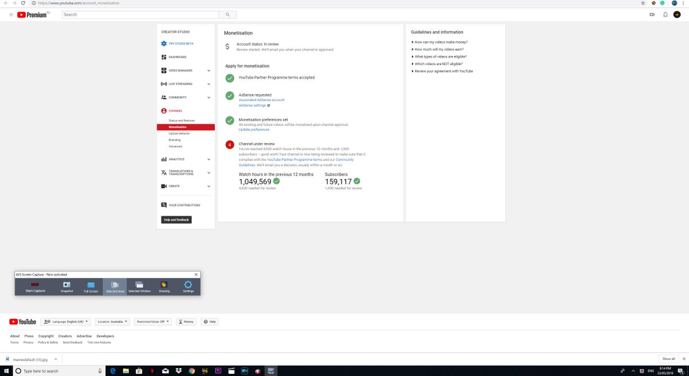Open the AdSense settings link

pos(252,106)
